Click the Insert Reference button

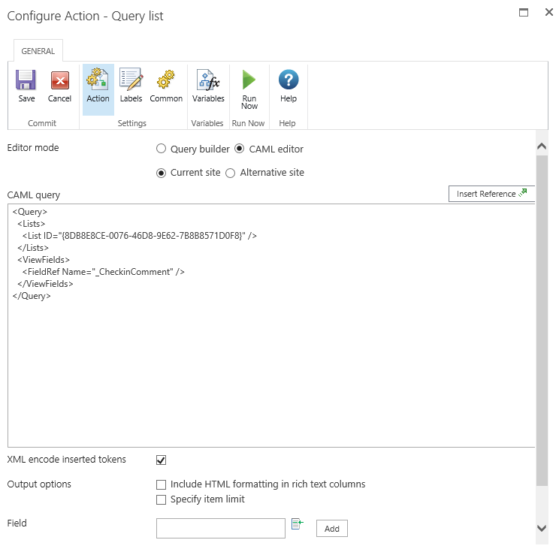491,194
